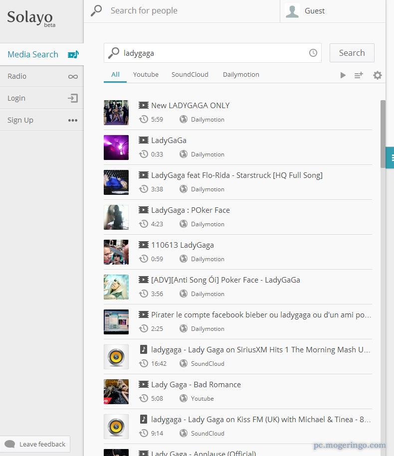Switch to the Dailymotion tab

(x=241, y=75)
